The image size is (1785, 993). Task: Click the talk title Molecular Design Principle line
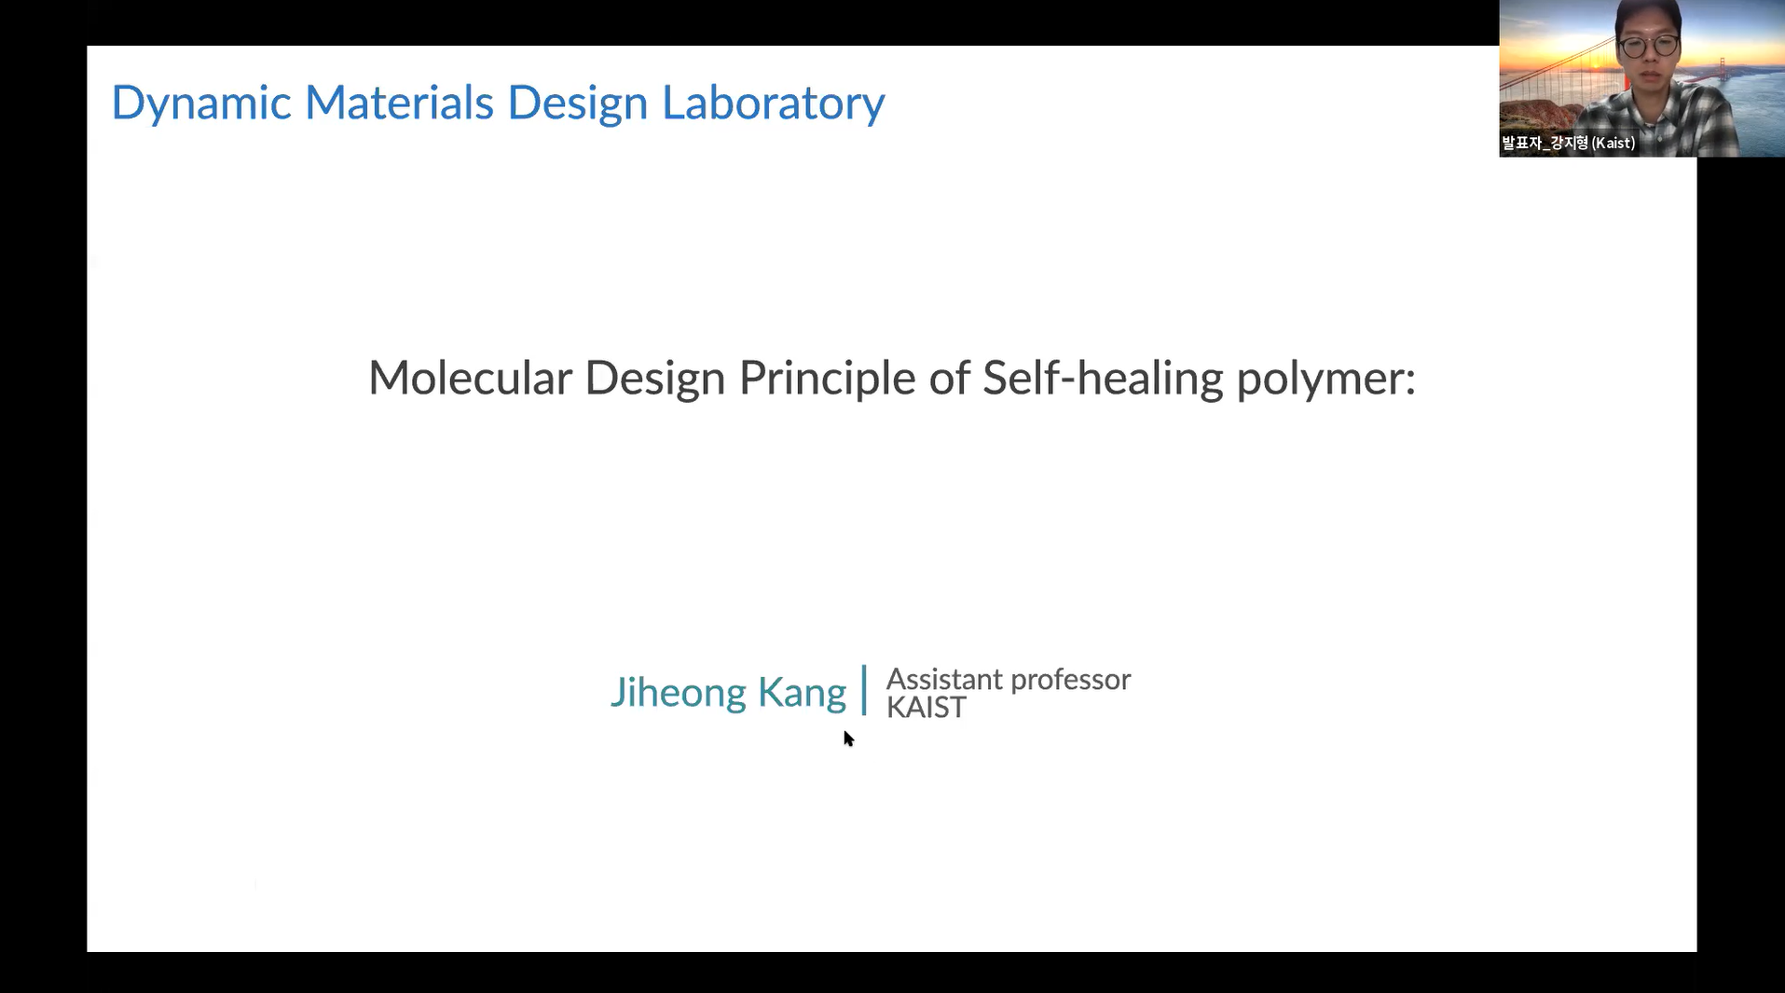coord(892,379)
